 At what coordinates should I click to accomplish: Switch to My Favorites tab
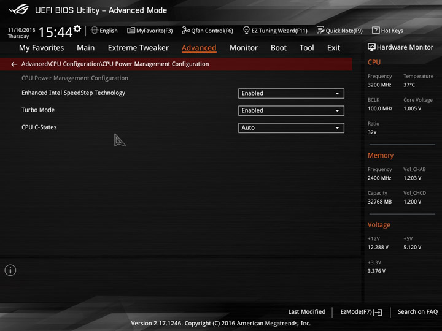click(42, 48)
